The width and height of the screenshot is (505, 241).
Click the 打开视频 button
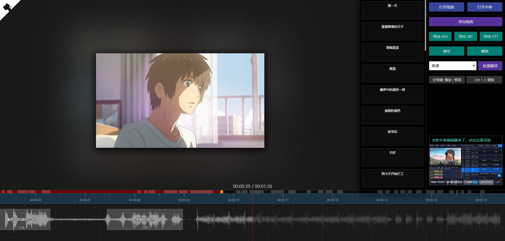tap(446, 7)
